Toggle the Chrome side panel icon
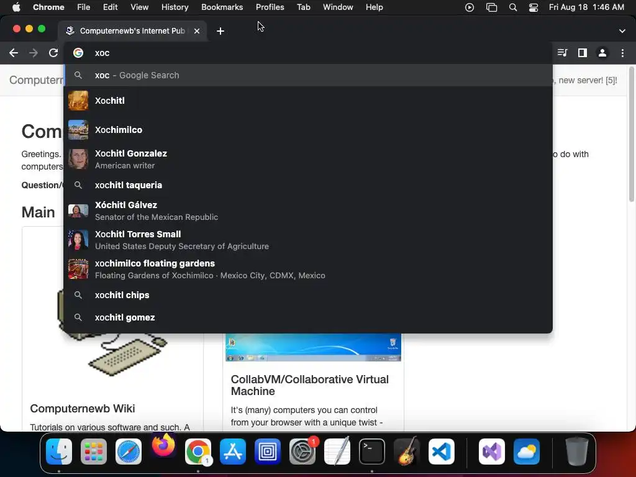The image size is (636, 477). [x=583, y=53]
